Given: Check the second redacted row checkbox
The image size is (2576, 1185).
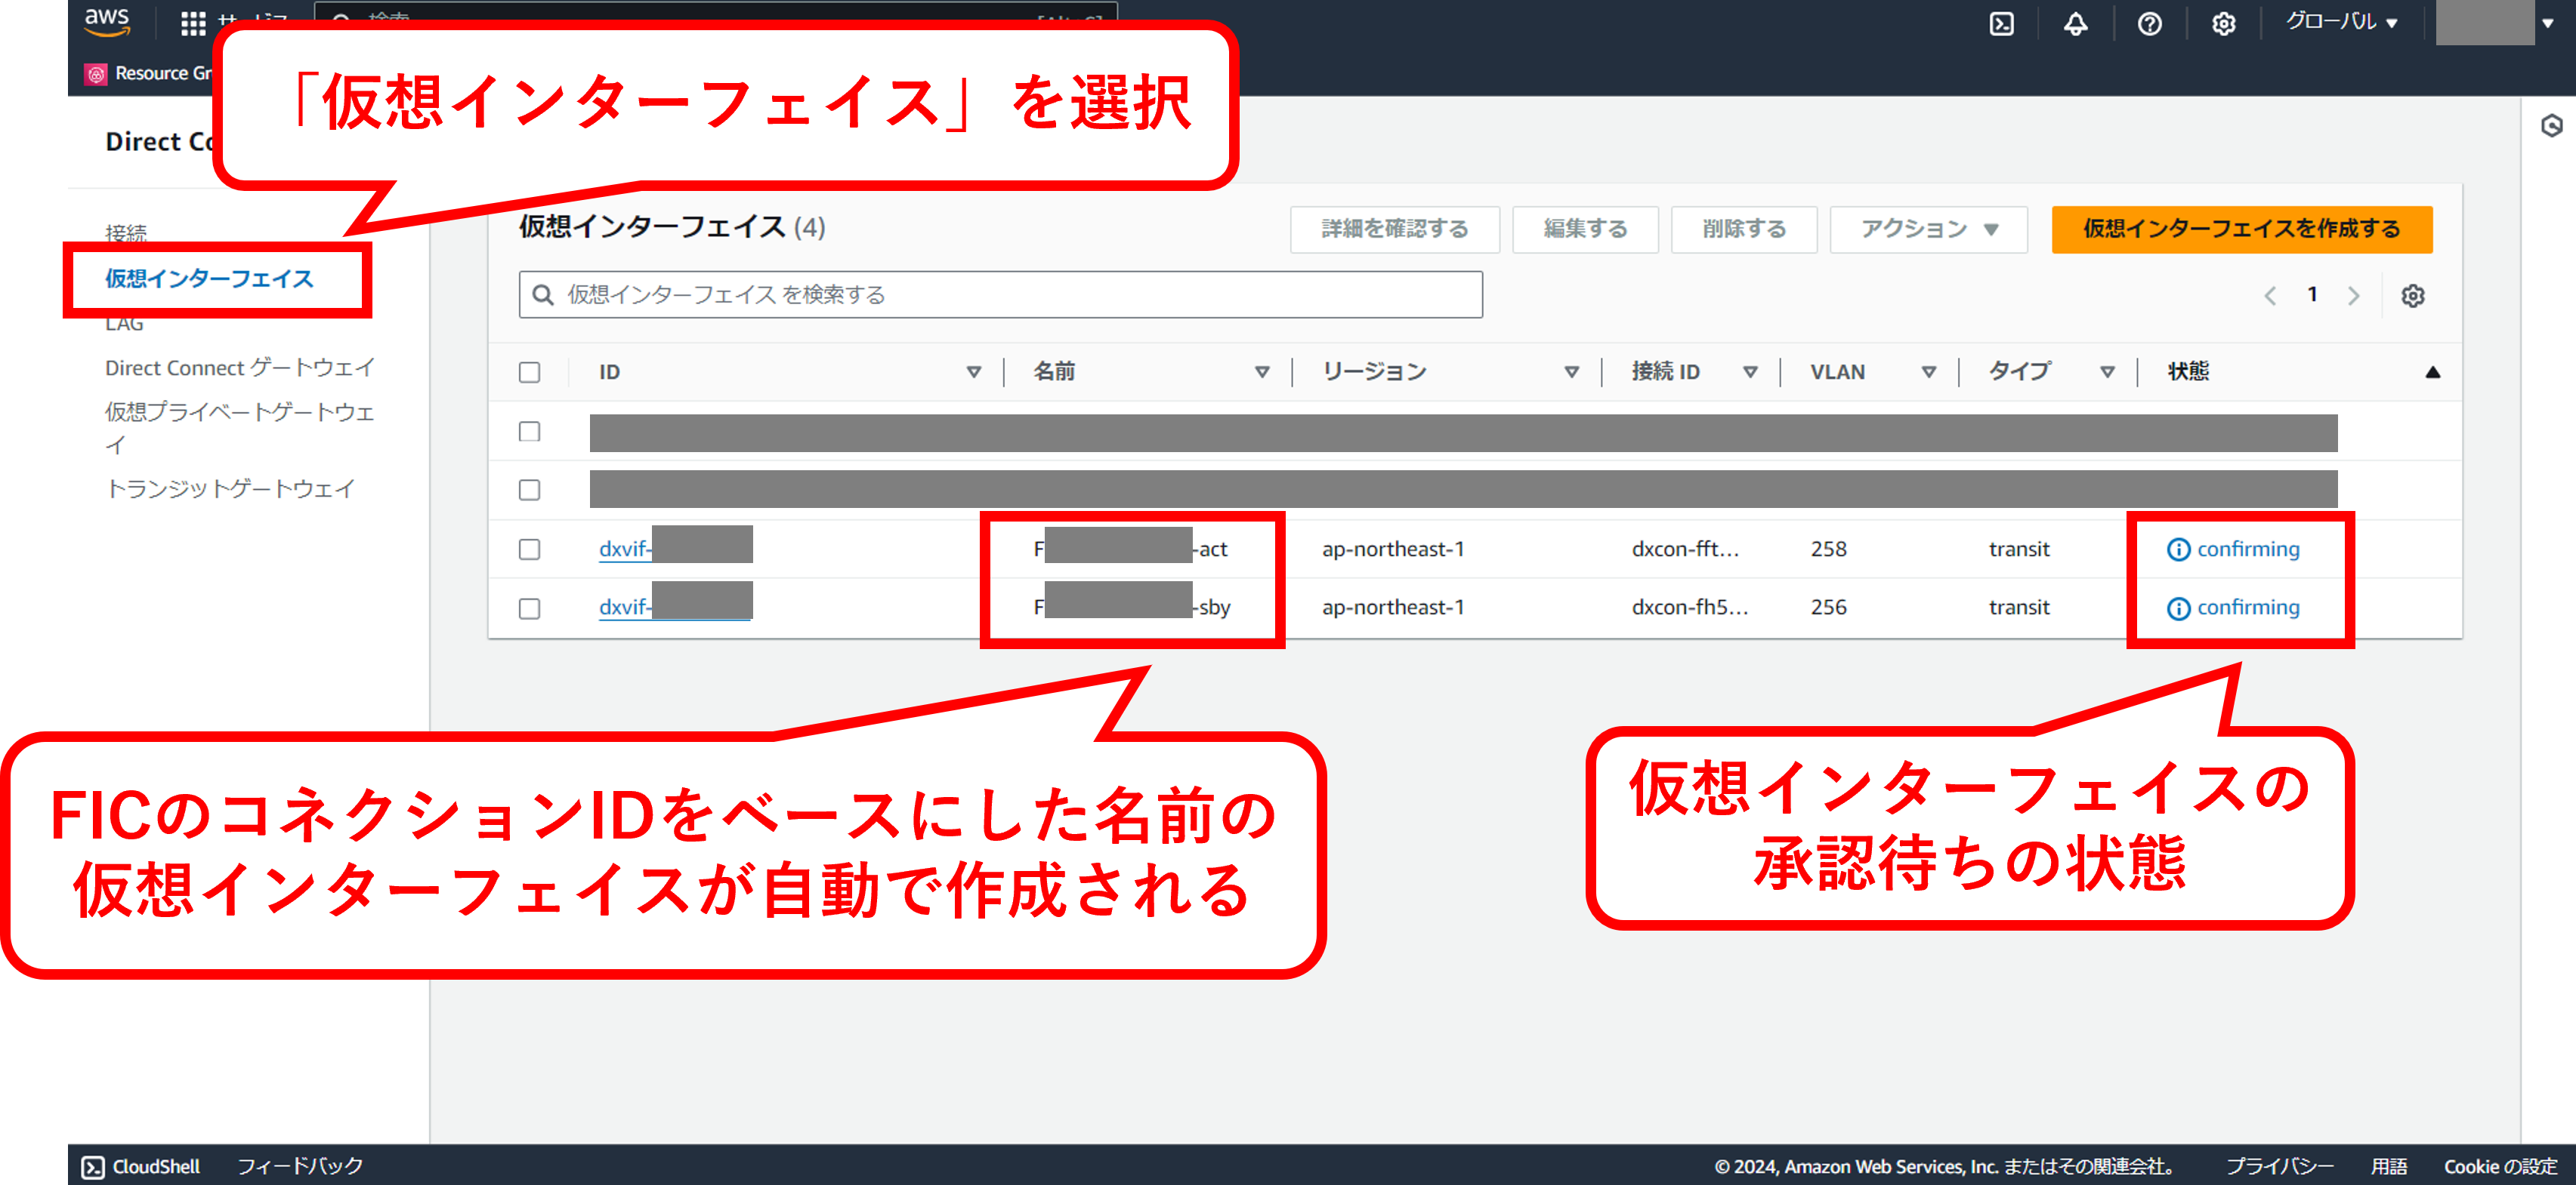Looking at the screenshot, I should (530, 490).
